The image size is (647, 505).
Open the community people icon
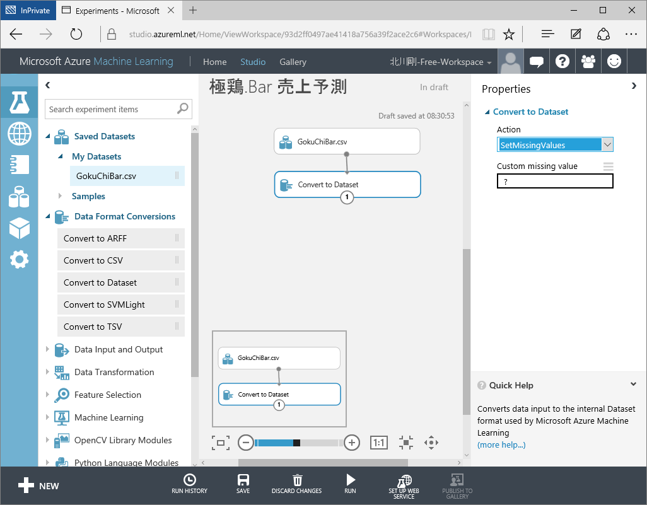pyautogui.click(x=588, y=62)
